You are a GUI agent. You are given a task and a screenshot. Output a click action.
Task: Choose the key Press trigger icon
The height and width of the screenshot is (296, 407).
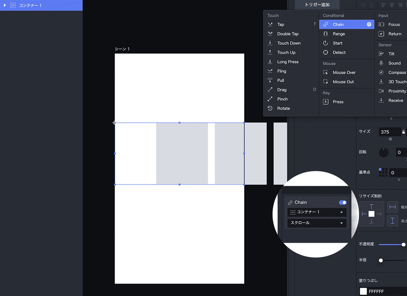tap(326, 102)
